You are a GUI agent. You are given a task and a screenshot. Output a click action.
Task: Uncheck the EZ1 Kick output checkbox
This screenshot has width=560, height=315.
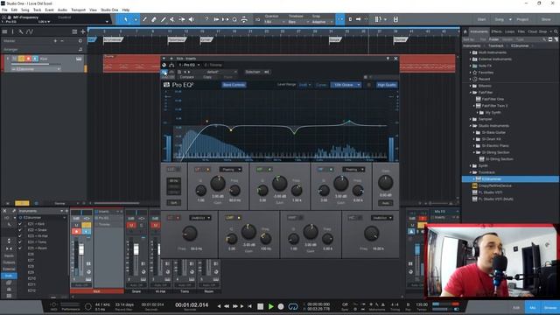pos(20,224)
